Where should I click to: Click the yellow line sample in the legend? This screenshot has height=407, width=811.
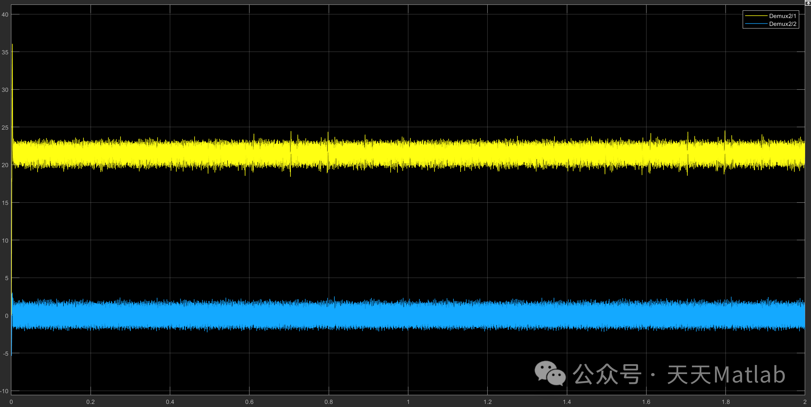click(756, 16)
